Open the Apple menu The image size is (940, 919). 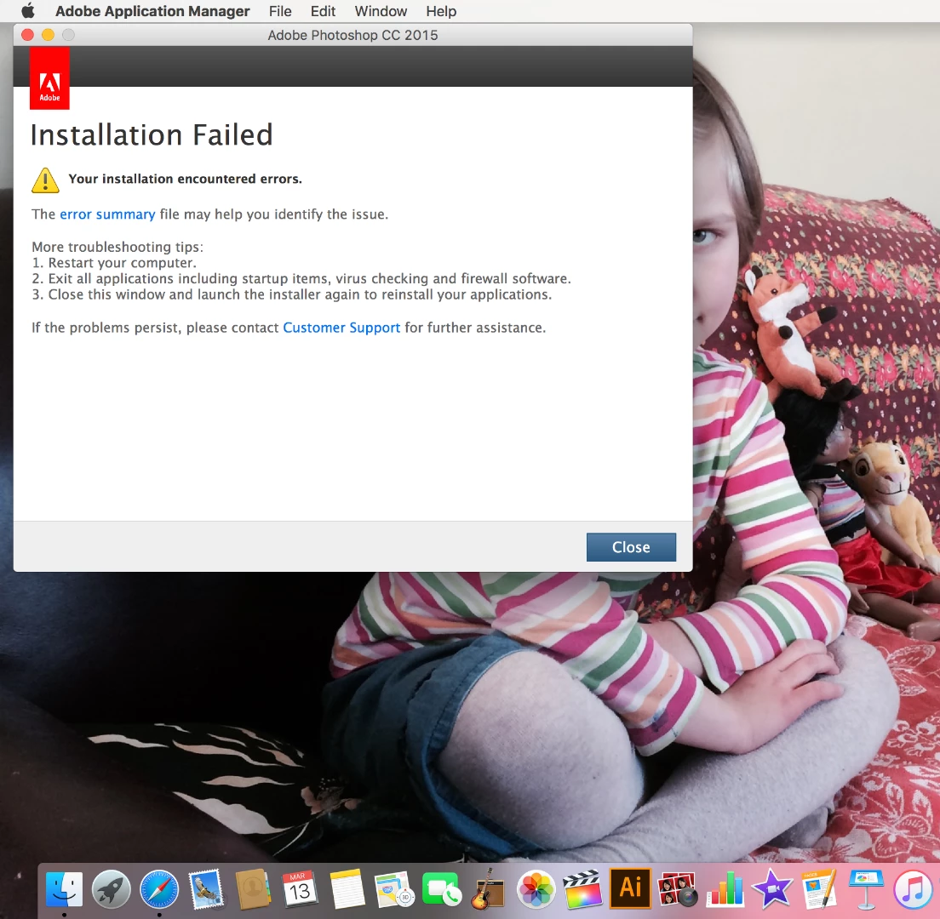[x=27, y=11]
